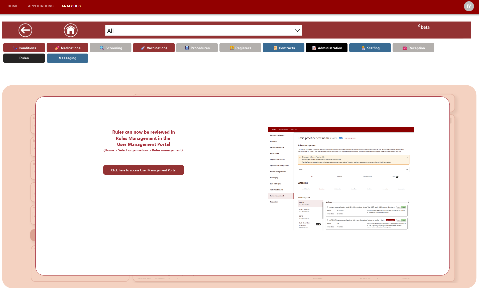Viewport: 479px width, 293px height.
Task: Open Reception with telephone icon
Action: (413, 48)
